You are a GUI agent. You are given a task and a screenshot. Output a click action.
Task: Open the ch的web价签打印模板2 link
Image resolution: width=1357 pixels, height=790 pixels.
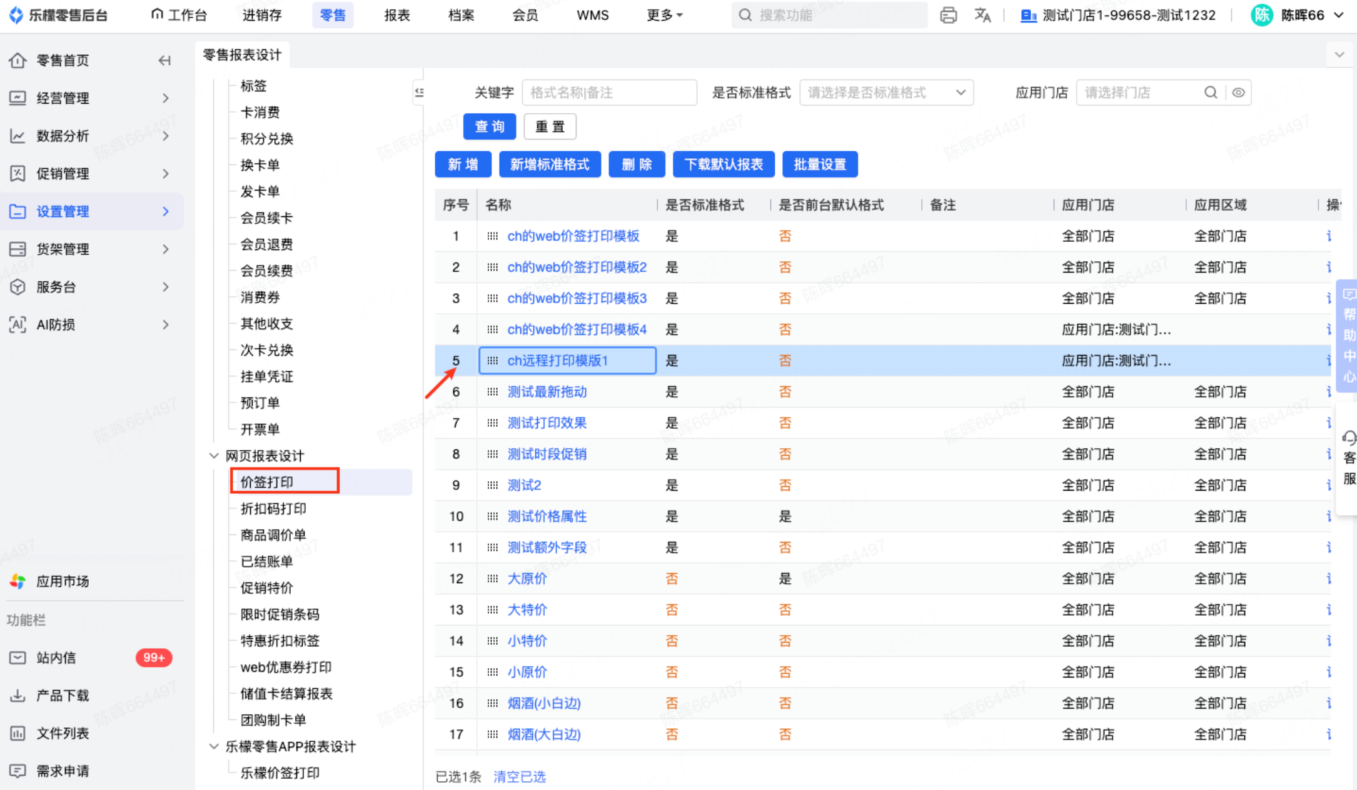click(577, 267)
